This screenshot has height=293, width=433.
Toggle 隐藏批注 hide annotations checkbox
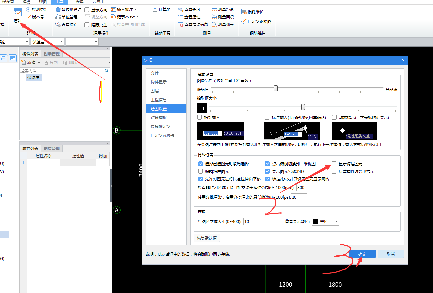87,25
